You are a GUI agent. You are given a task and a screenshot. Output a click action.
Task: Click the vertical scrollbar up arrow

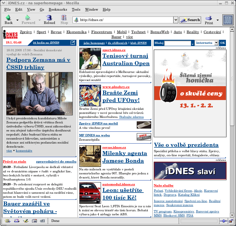[x=232, y=29]
